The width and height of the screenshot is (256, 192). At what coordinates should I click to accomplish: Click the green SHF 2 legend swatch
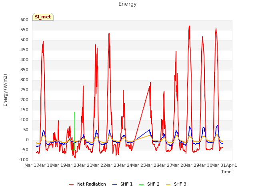click(x=141, y=185)
